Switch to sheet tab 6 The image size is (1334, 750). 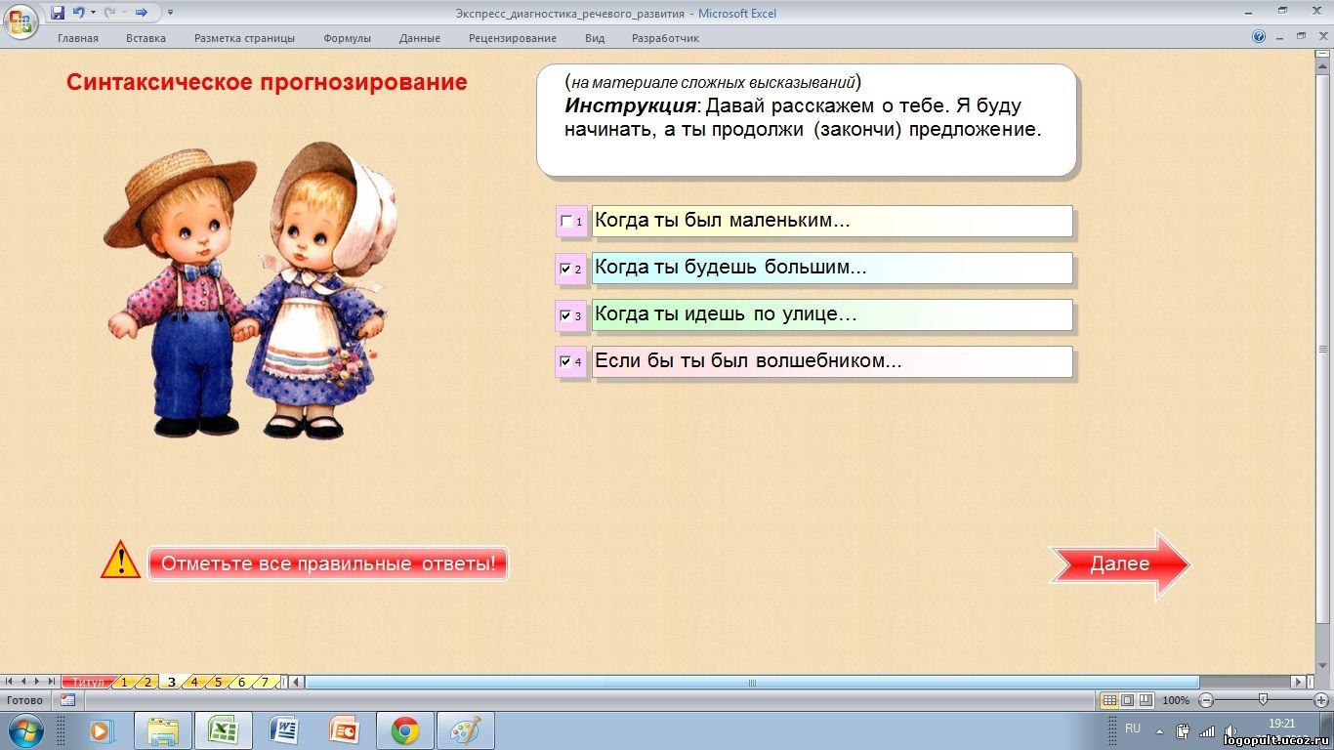pyautogui.click(x=242, y=682)
